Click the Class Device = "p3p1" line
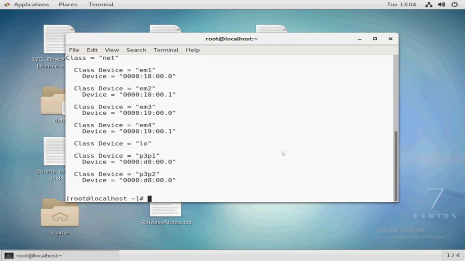This screenshot has height=261, width=465. point(117,156)
